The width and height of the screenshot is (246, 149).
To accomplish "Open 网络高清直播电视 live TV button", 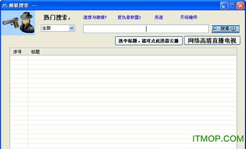I will tap(212, 41).
